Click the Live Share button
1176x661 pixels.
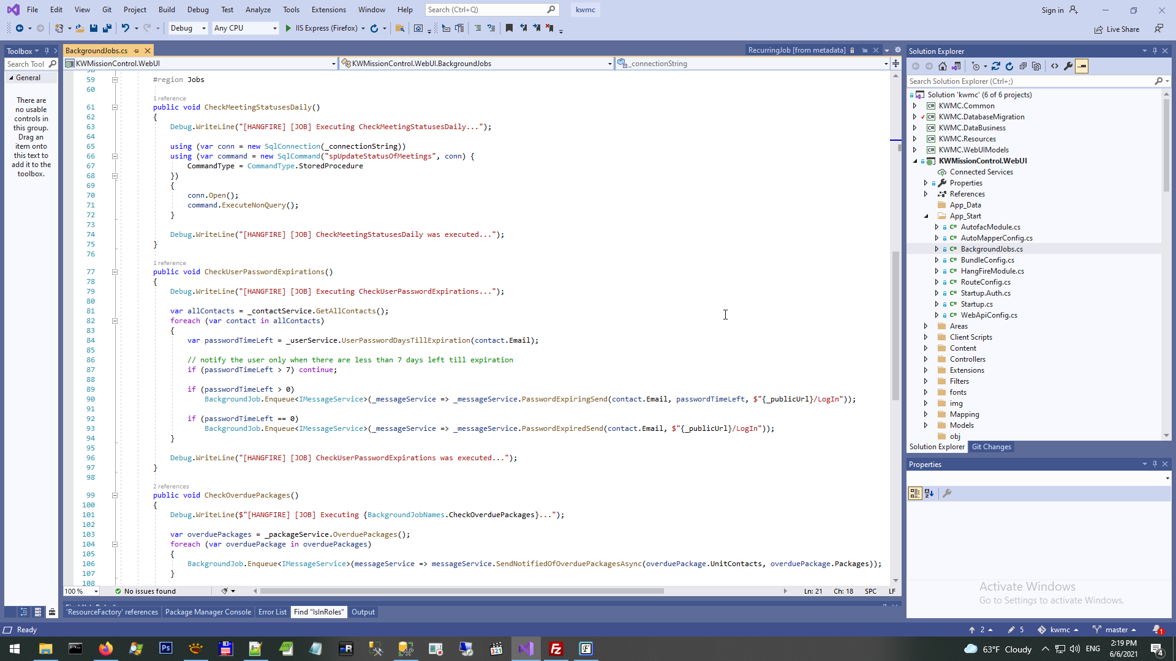(x=1117, y=29)
